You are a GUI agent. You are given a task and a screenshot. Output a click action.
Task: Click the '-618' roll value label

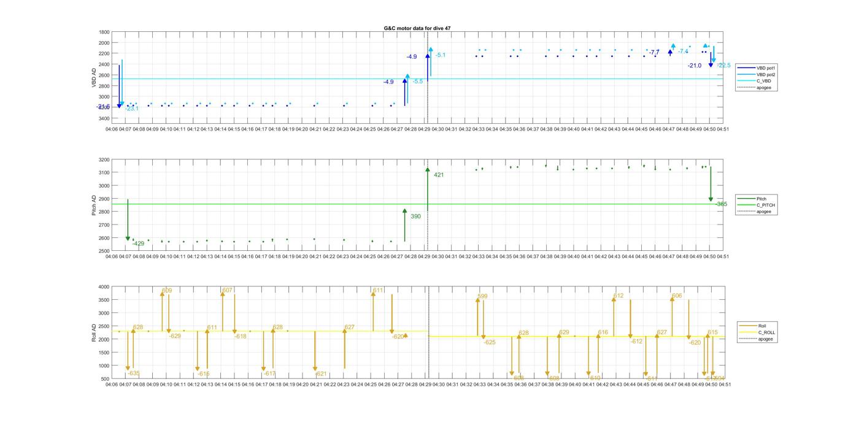click(241, 337)
